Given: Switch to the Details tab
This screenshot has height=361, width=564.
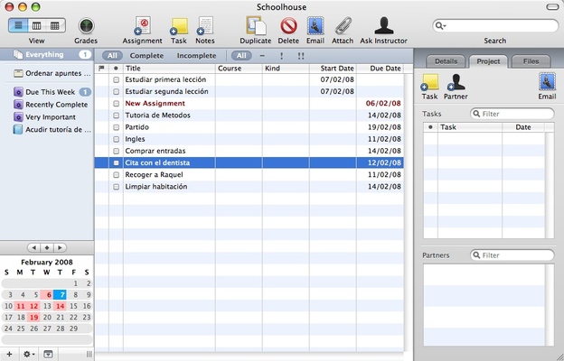Looking at the screenshot, I should point(446,61).
